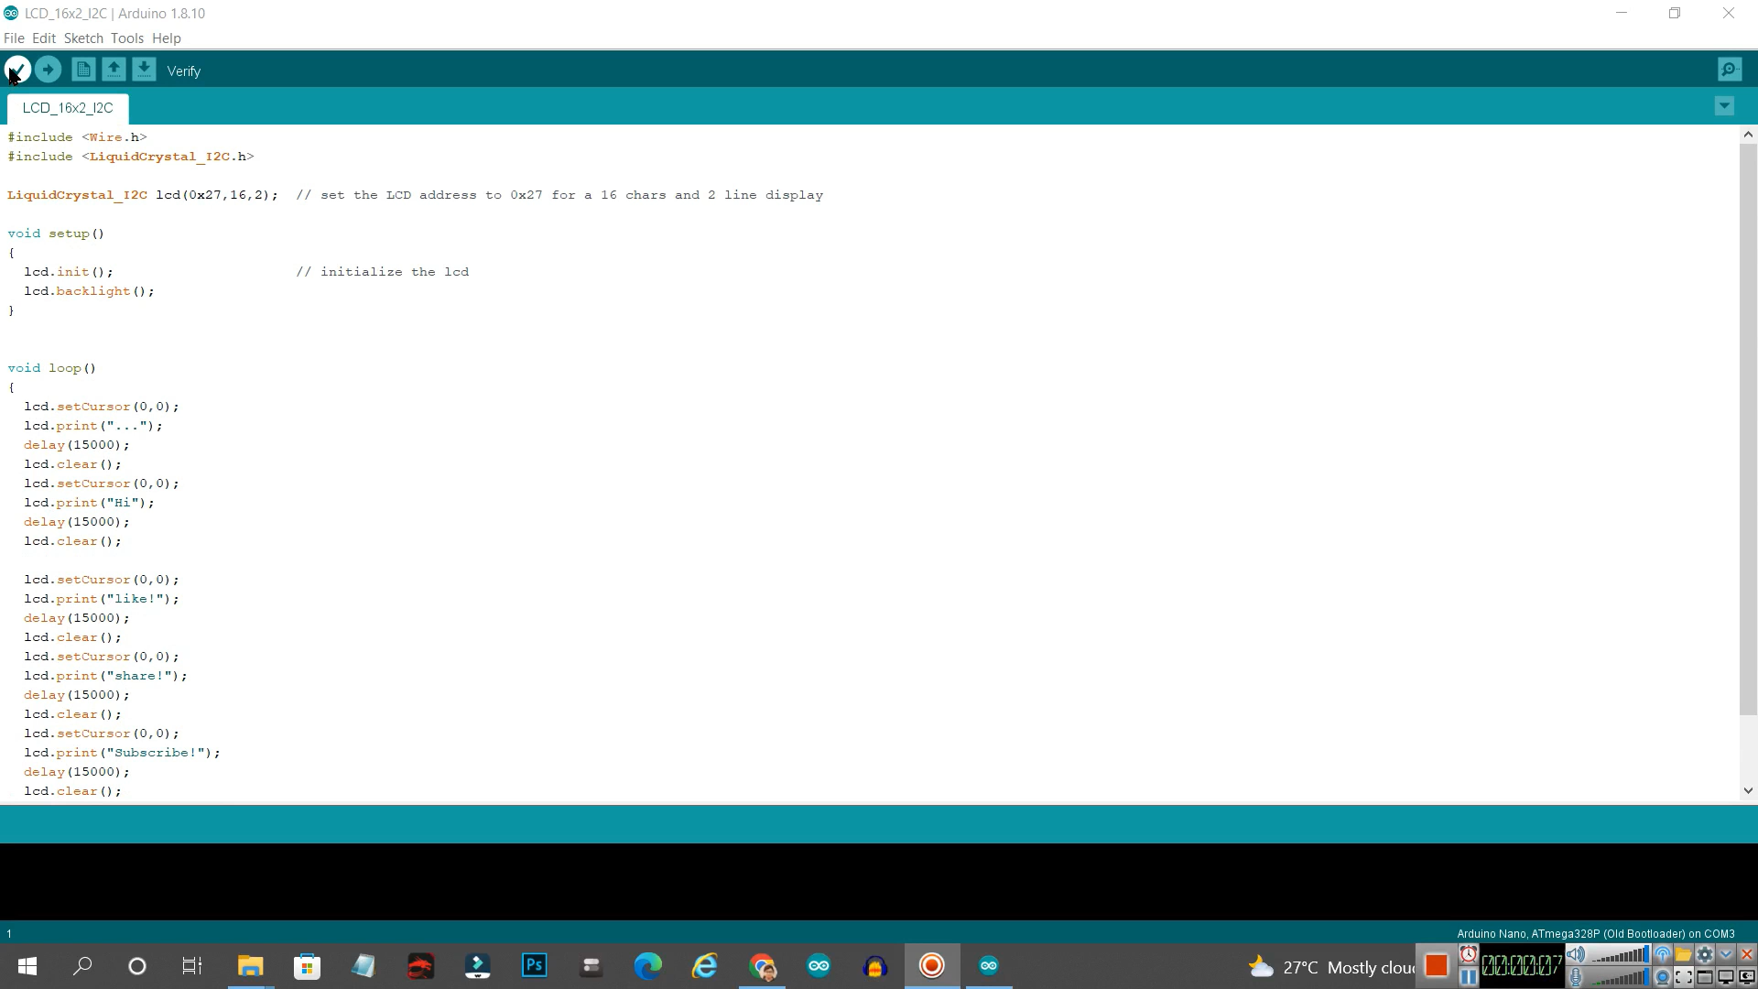This screenshot has width=1758, height=989.
Task: Open the recordings output folder icon
Action: pos(1683,954)
